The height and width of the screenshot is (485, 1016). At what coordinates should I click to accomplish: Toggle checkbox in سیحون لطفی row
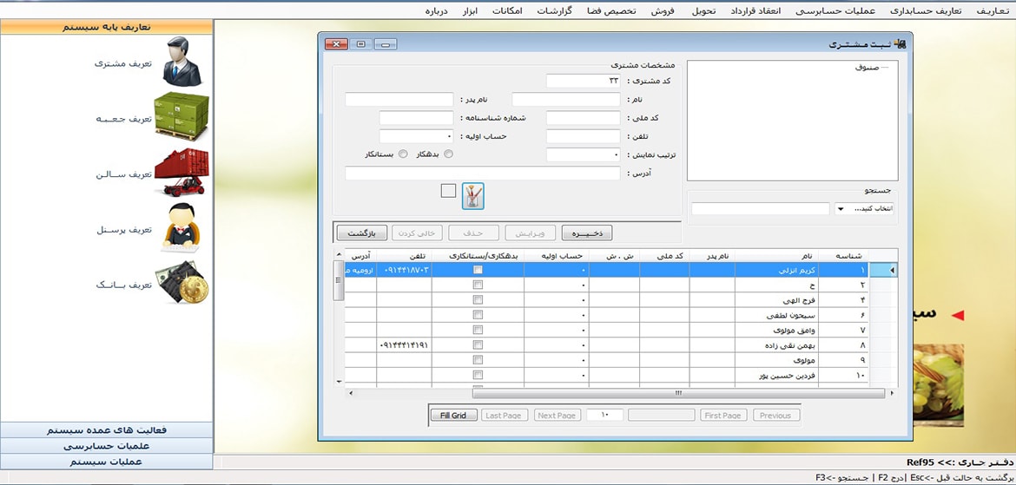[478, 315]
